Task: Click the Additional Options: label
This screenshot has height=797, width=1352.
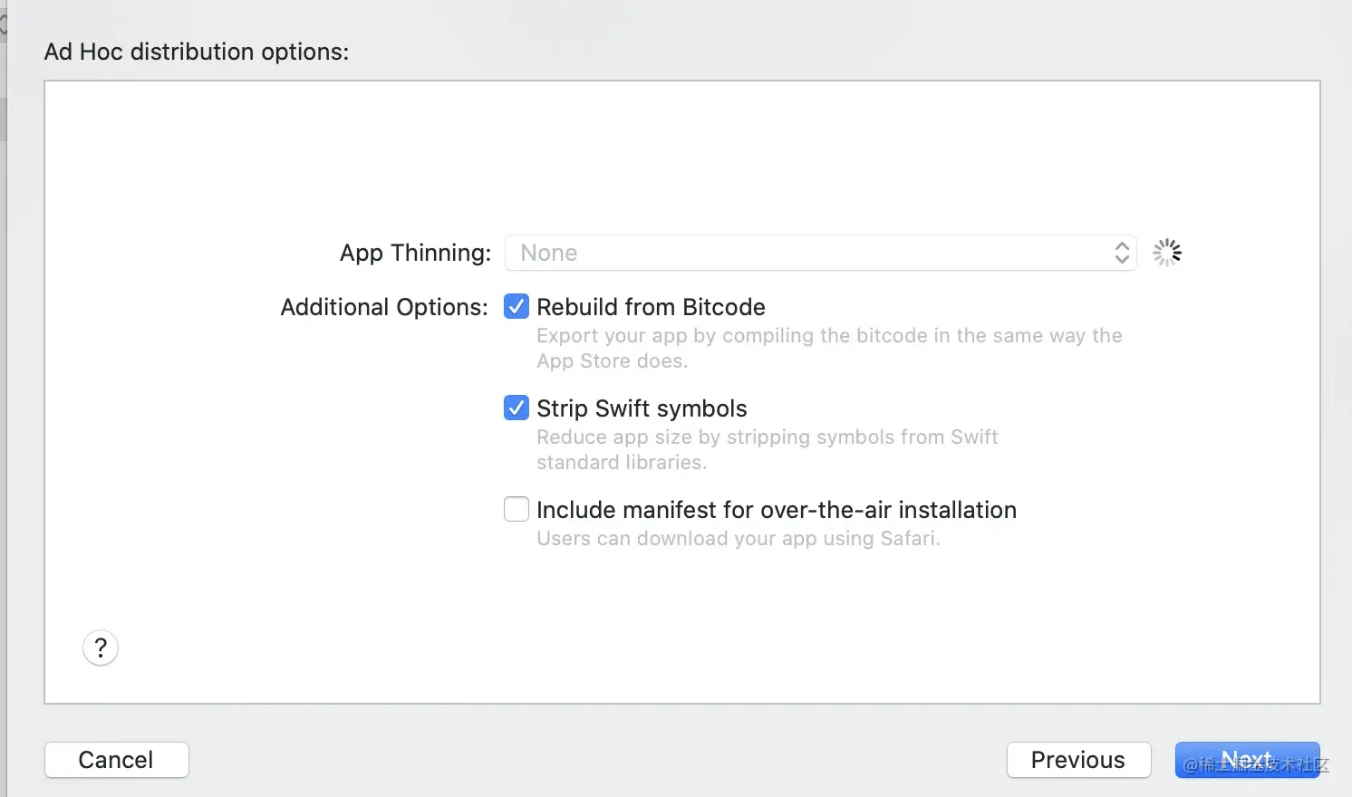Action: click(384, 307)
